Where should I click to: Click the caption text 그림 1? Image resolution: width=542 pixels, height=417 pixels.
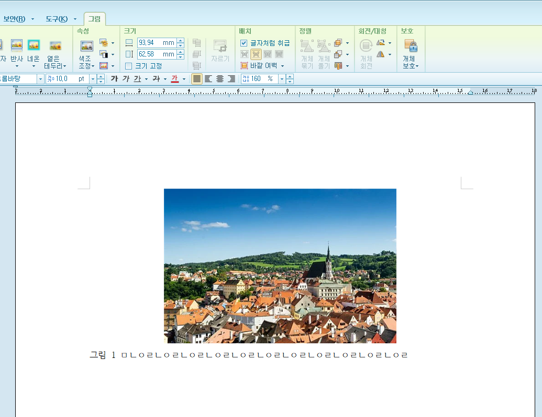tap(103, 355)
